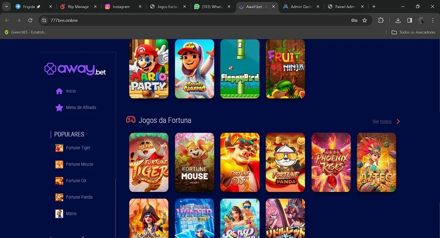Expand Jogos da Fortuna with the red chevron
Image resolution: width=440 pixels, height=238 pixels.
click(398, 122)
